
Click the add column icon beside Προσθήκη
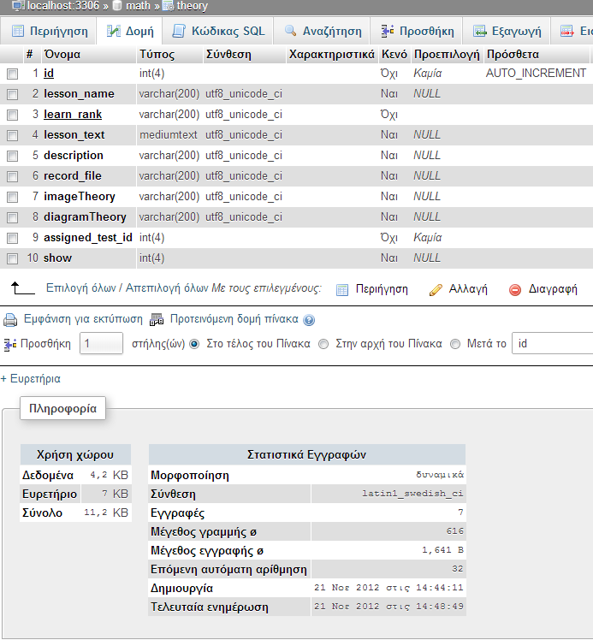click(x=10, y=345)
